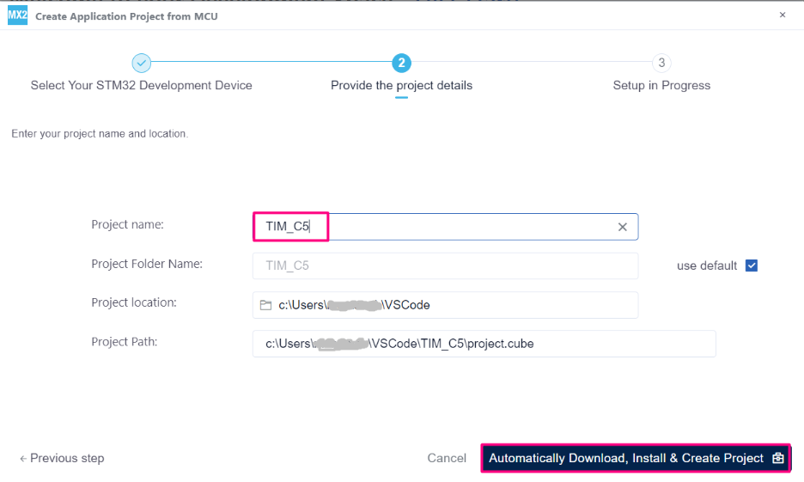This screenshot has height=482, width=804.
Task: Select the 'Provide the project details' step label
Action: coord(401,85)
